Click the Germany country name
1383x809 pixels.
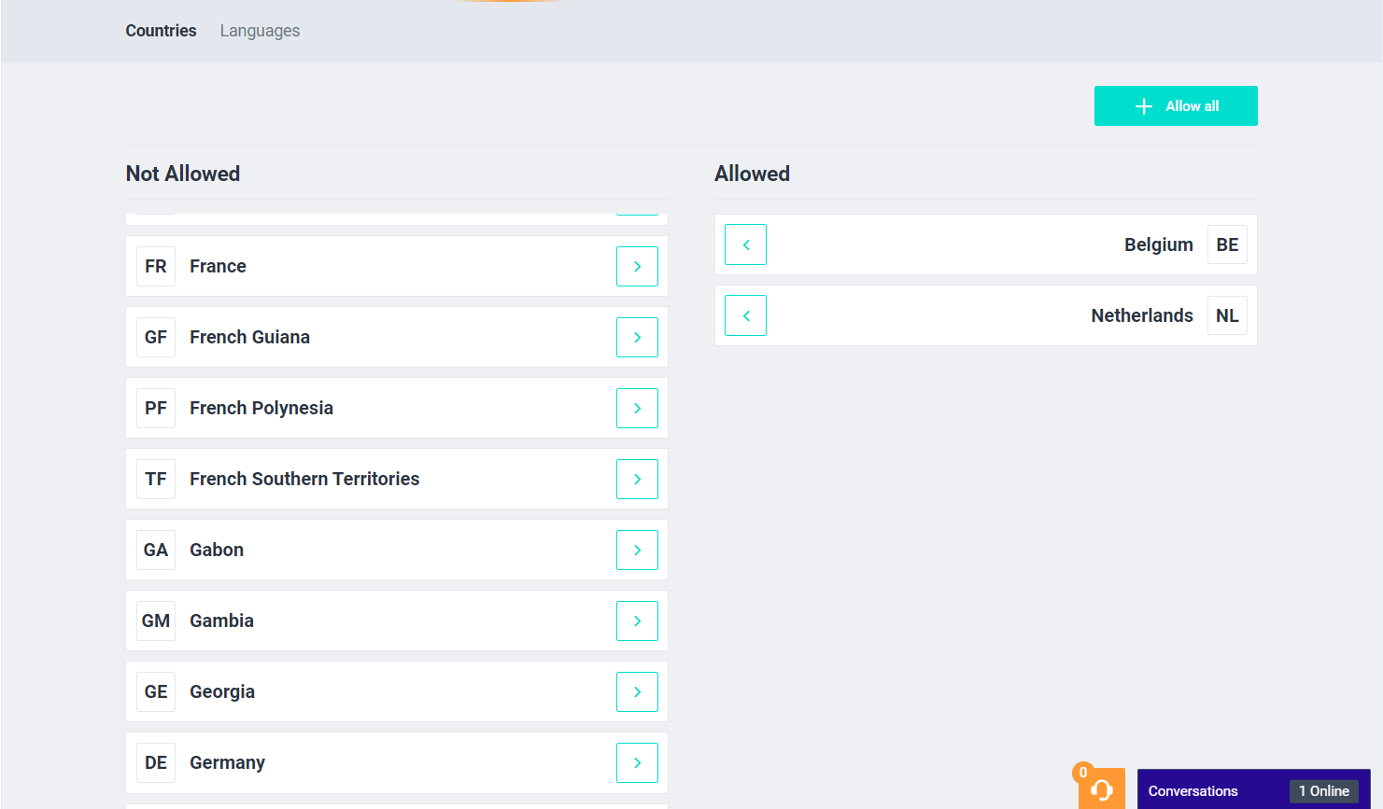[x=227, y=763]
